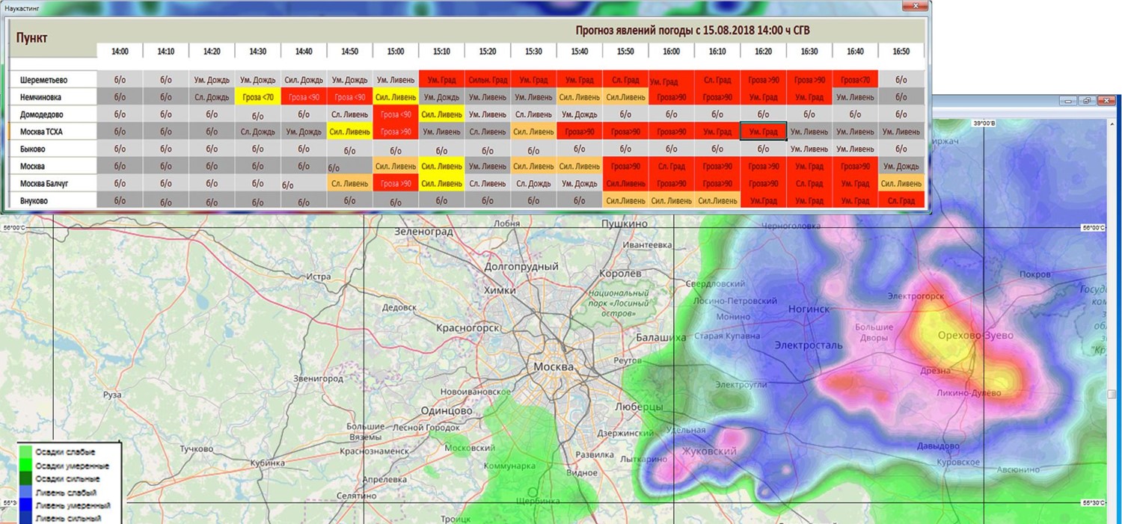
Task: Close the Наукастинг forecast window
Action: [x=913, y=7]
